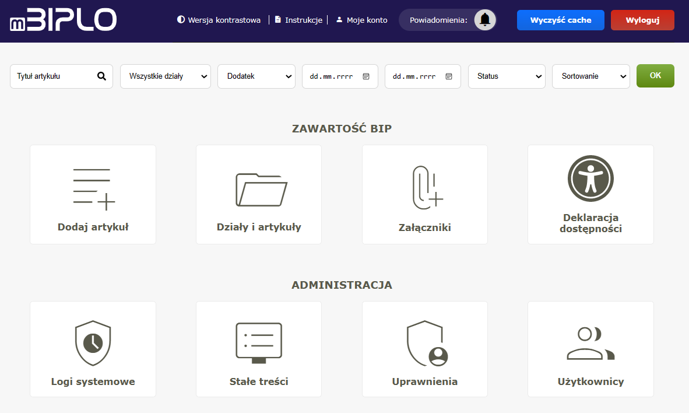Open the Dodatek dropdown
Viewport: 689px width, 413px height.
256,76
